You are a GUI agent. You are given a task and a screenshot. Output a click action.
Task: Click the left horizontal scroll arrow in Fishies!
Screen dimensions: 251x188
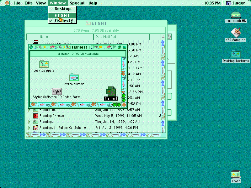[114, 105]
